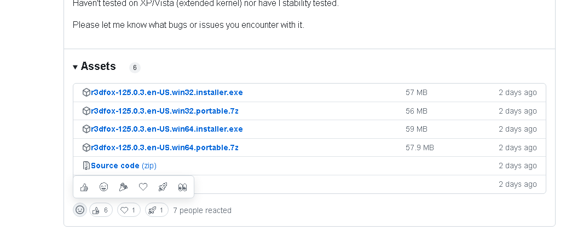
Task: Click the add-reaction smiley button
Action: tap(80, 210)
